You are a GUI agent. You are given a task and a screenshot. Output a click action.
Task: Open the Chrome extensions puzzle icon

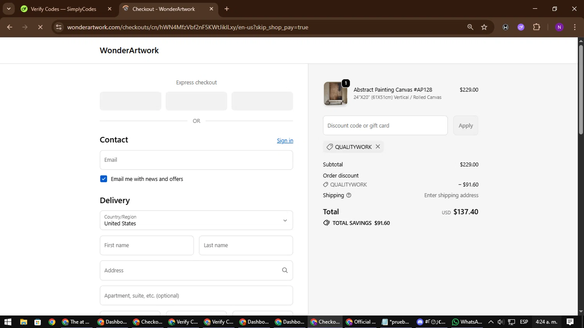(x=537, y=27)
